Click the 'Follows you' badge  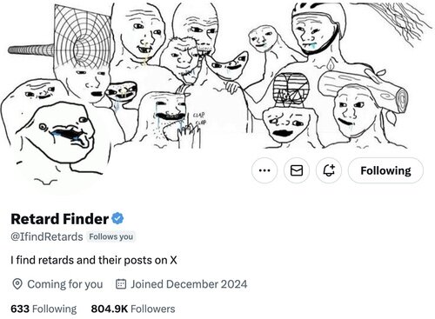[111, 236]
